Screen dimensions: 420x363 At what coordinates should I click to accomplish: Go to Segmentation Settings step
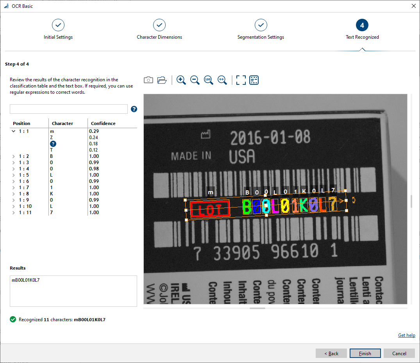[x=261, y=29]
